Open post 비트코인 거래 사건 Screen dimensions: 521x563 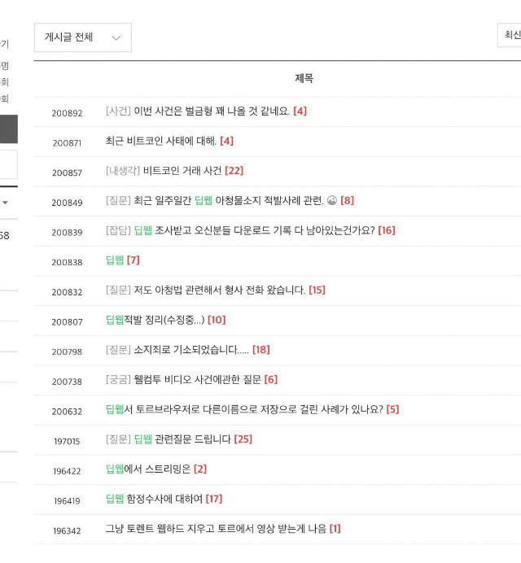click(x=182, y=171)
